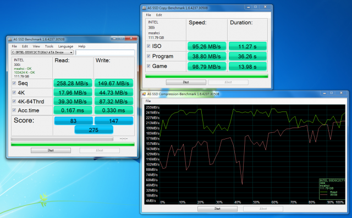Toggle the Game copy test checkbox
This screenshot has height=218, width=352.
pyautogui.click(x=148, y=66)
